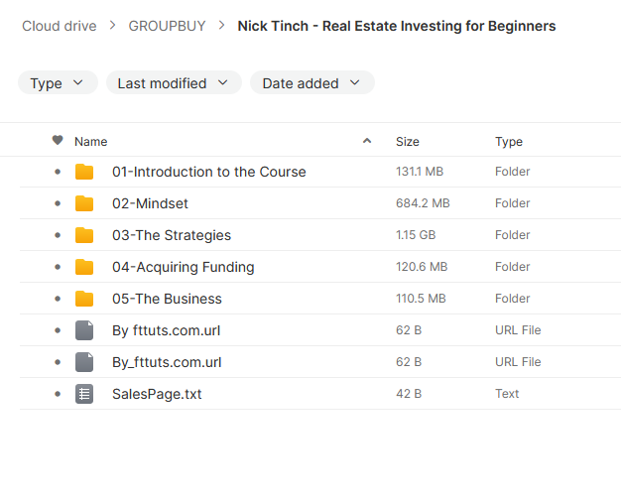
Task: Navigate to GROUPBUY breadcrumb folder
Action: tap(167, 26)
